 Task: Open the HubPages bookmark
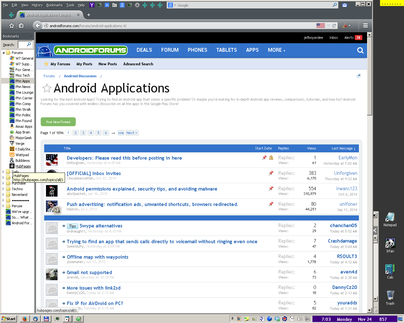pyautogui.click(x=23, y=166)
